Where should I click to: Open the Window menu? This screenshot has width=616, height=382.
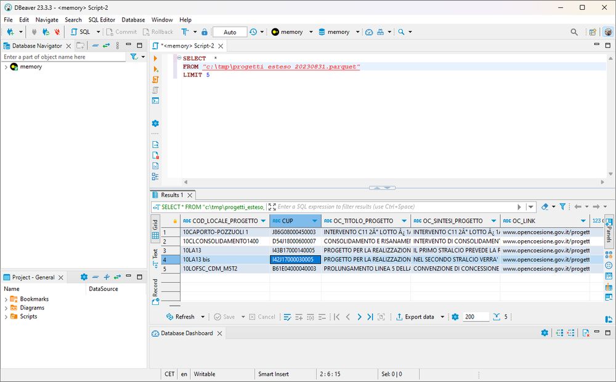162,20
